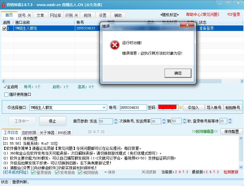Open the 关于神器 tab
The image size is (244, 186).
[x=47, y=133]
